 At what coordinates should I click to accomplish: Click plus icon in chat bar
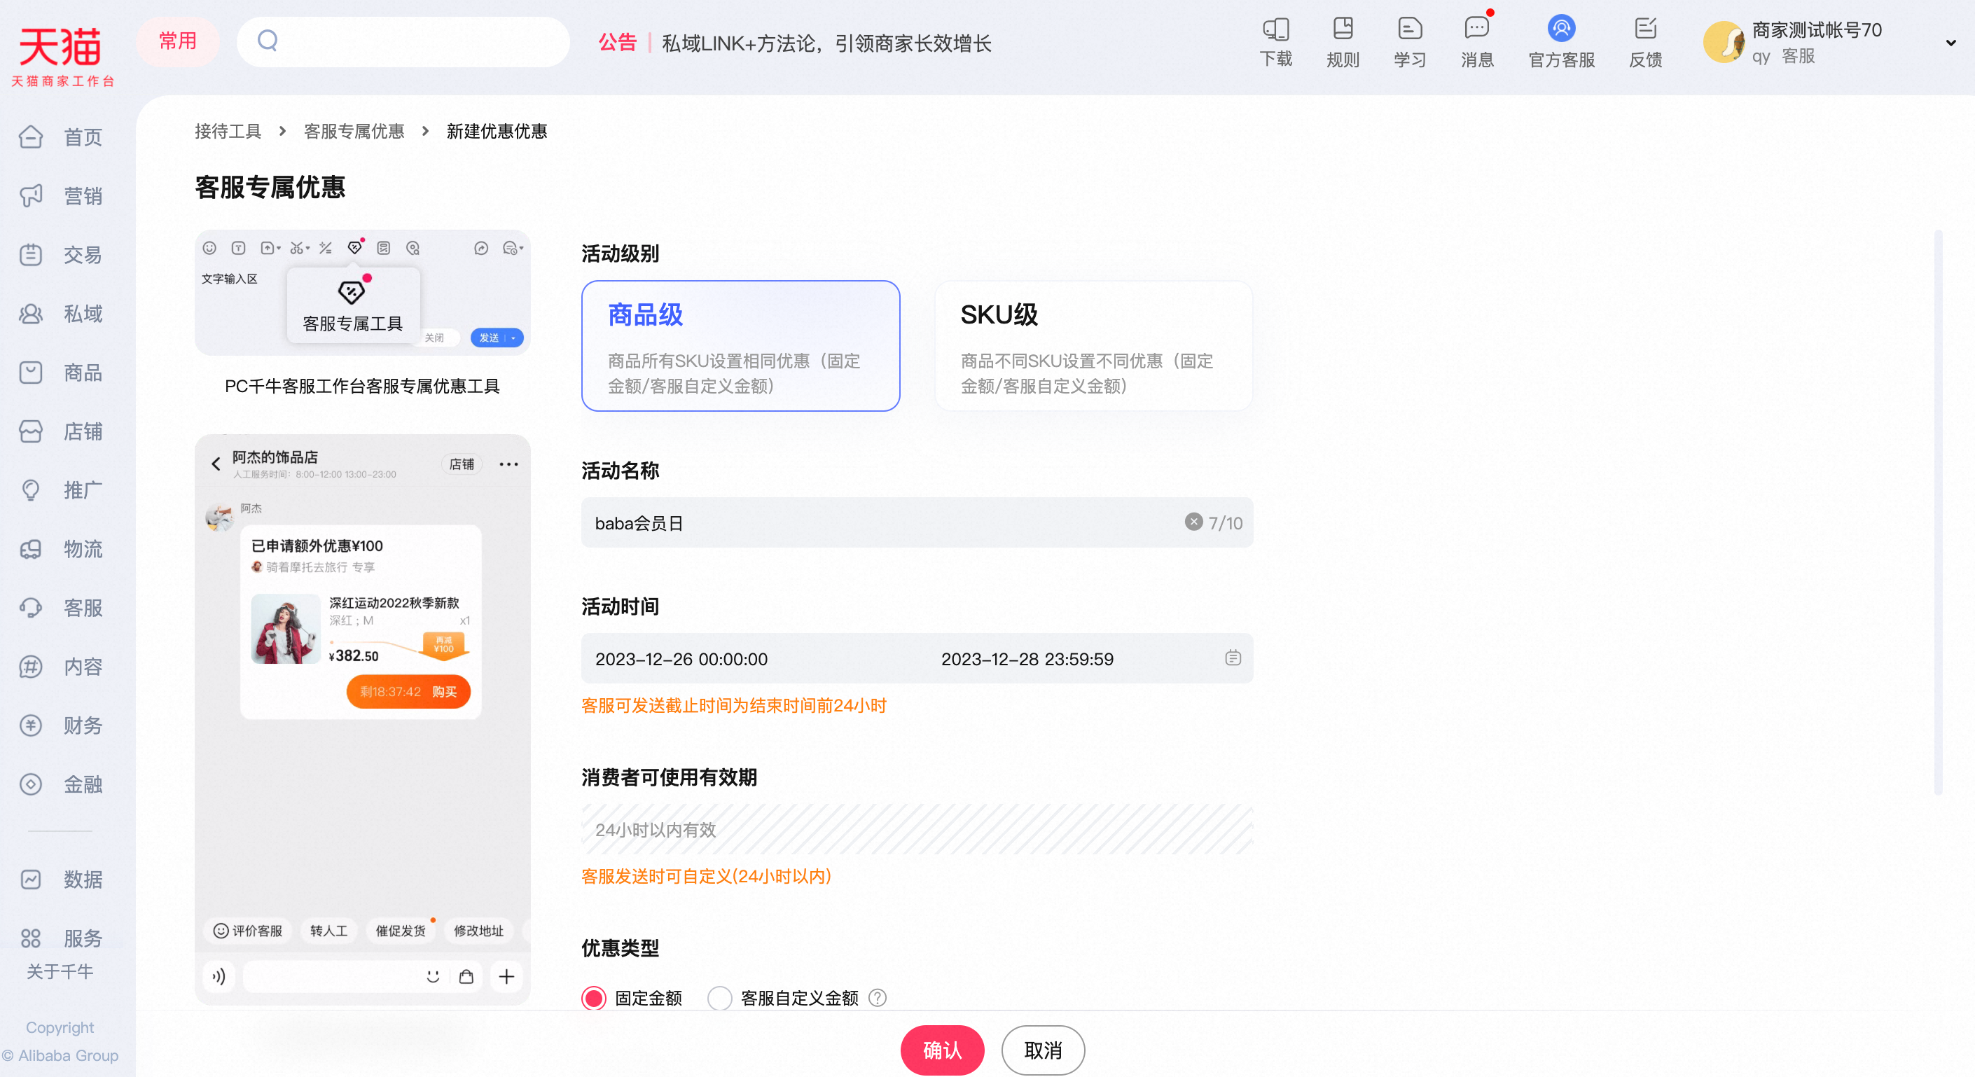(x=506, y=976)
